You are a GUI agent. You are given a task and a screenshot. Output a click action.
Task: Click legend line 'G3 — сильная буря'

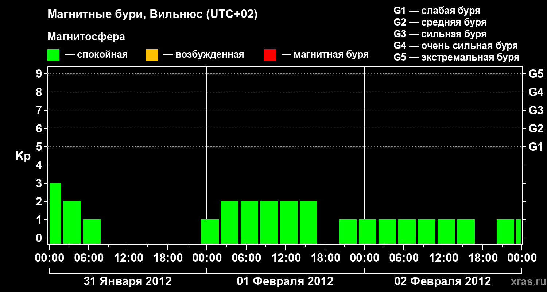tap(440, 34)
